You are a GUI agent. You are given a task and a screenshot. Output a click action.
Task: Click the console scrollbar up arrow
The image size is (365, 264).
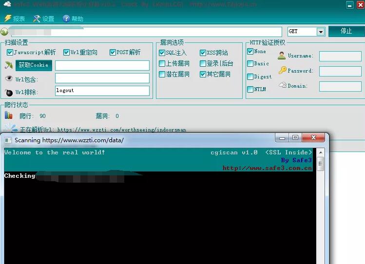click(x=321, y=152)
